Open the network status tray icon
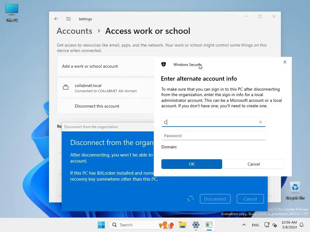 pyautogui.click(x=267, y=225)
